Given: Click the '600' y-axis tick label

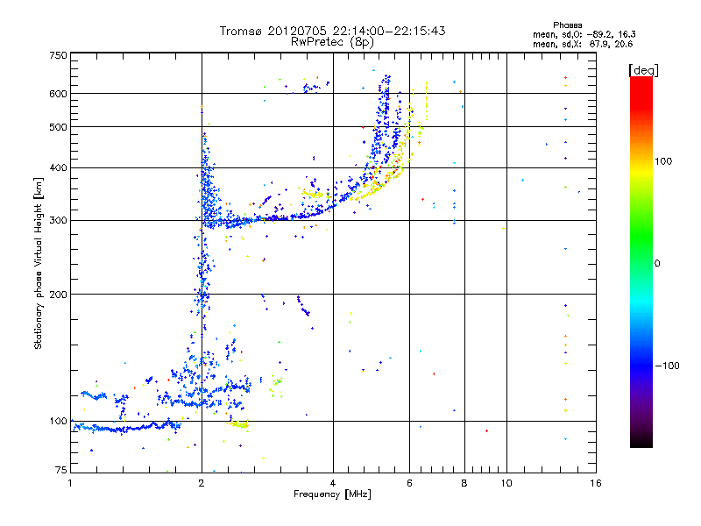Looking at the screenshot, I should pos(58,94).
